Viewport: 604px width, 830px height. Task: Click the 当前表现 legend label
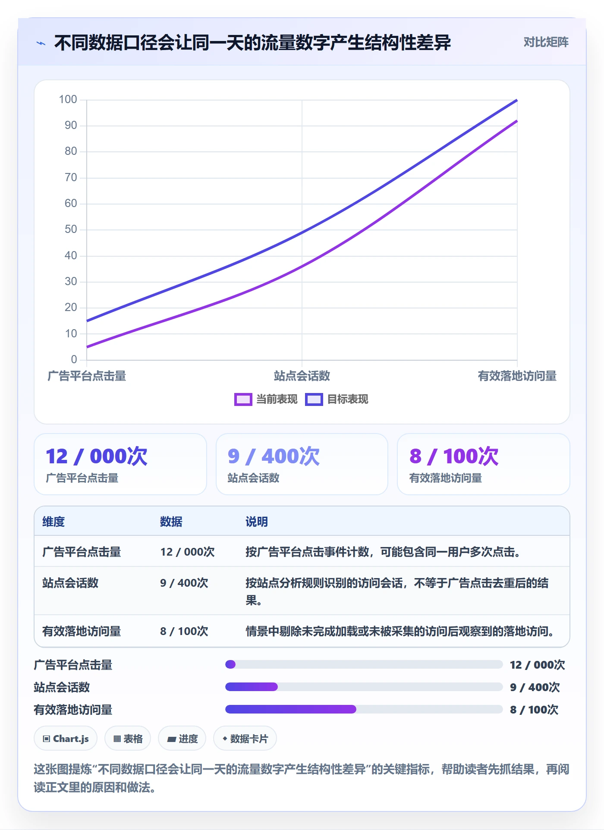[277, 399]
